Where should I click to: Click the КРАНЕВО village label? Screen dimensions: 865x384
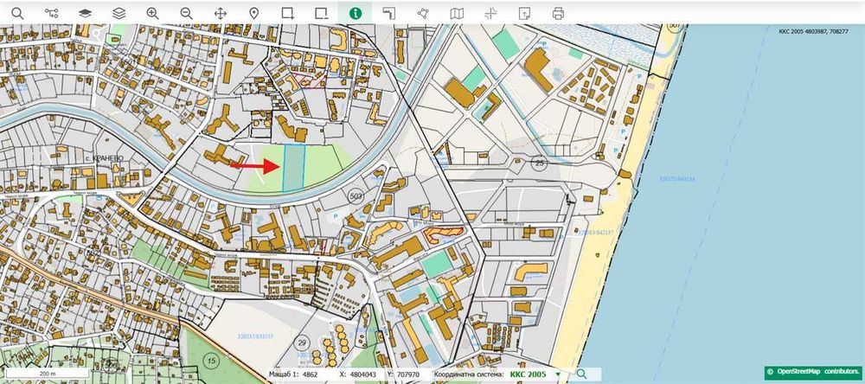tap(107, 157)
